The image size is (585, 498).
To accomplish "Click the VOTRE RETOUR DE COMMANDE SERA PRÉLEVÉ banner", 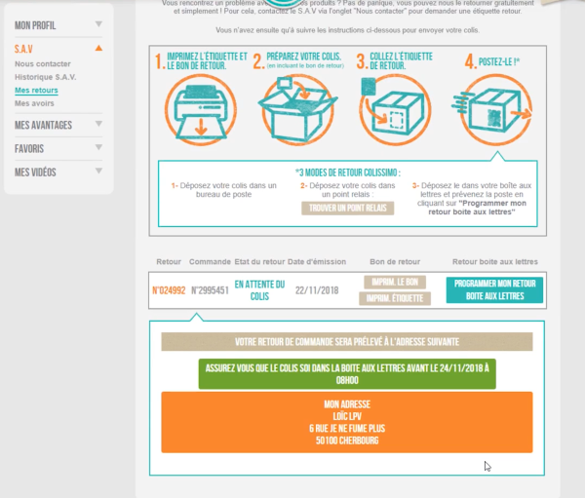I will point(347,342).
